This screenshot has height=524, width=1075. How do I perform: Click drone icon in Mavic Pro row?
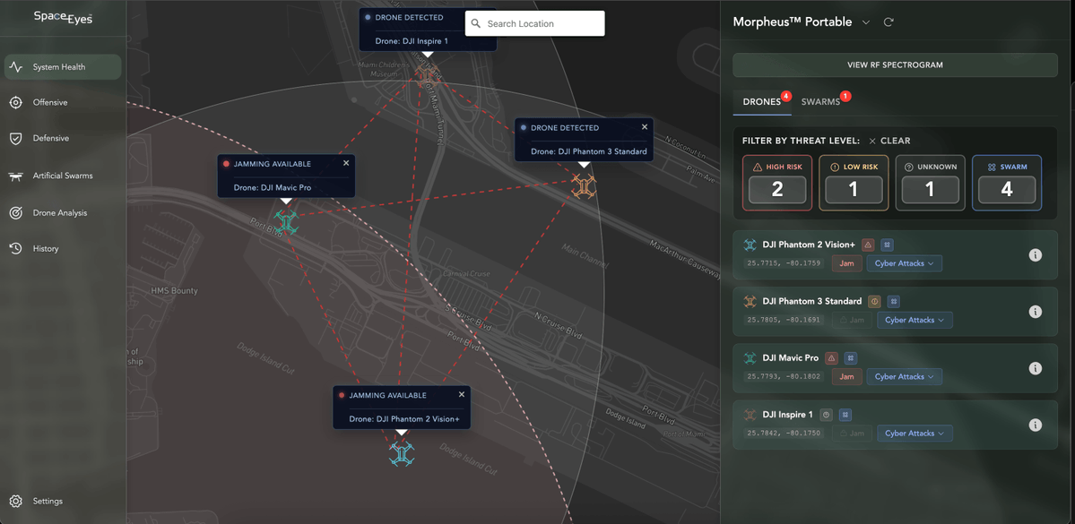[750, 358]
